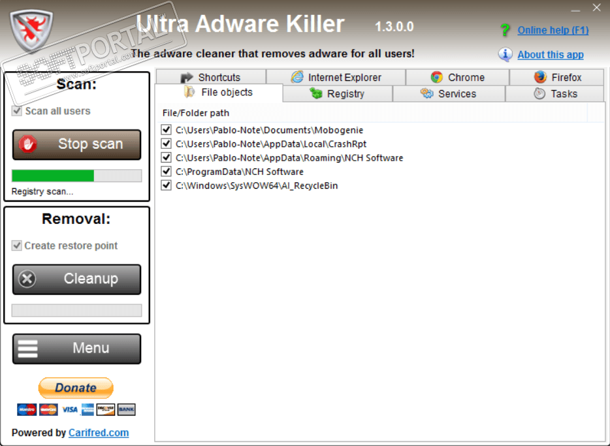The height and width of the screenshot is (446, 610).
Task: Switch to the Chrome tab
Action: (458, 77)
